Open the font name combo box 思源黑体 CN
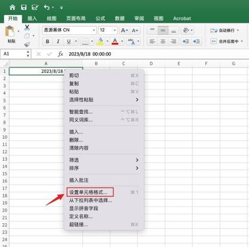The width and height of the screenshot is (249, 247). coord(69,30)
